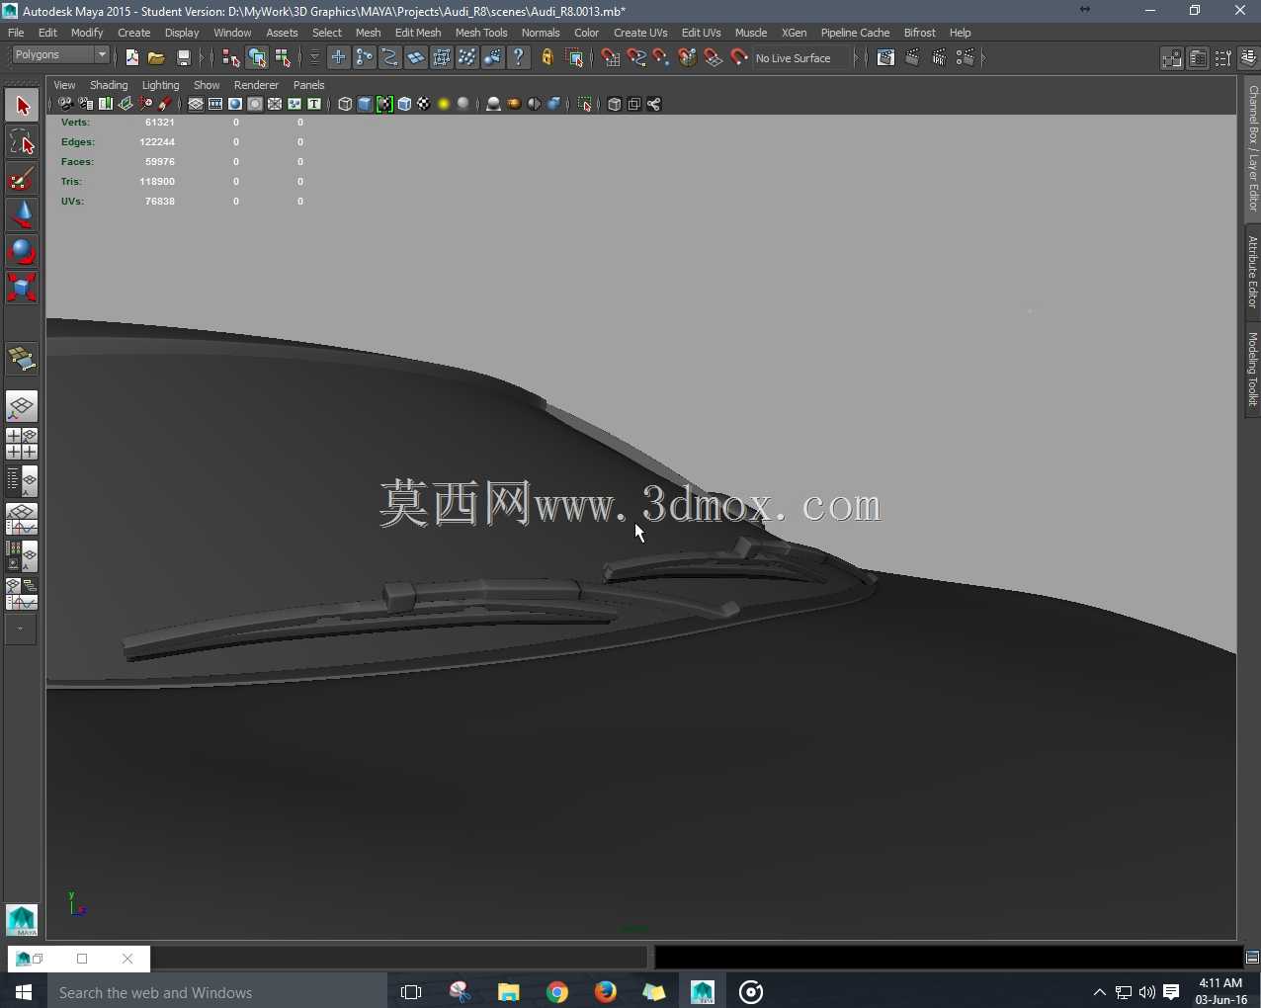
Task: Toggle viewport wireframe display cube
Action: tap(345, 104)
